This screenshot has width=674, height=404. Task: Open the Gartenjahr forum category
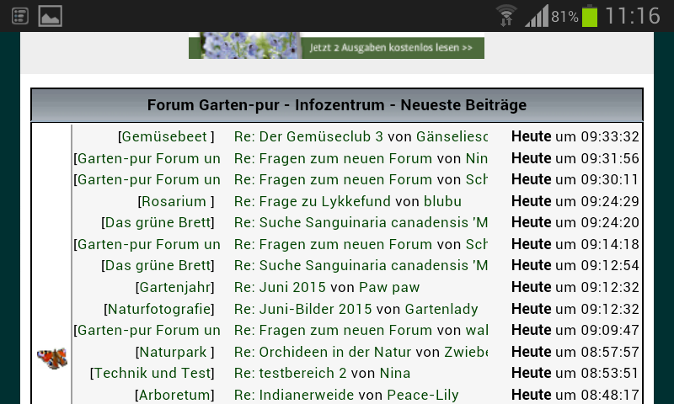coord(175,287)
